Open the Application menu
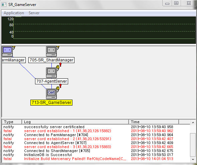Viewport: 197px width, 165px height. [14, 13]
